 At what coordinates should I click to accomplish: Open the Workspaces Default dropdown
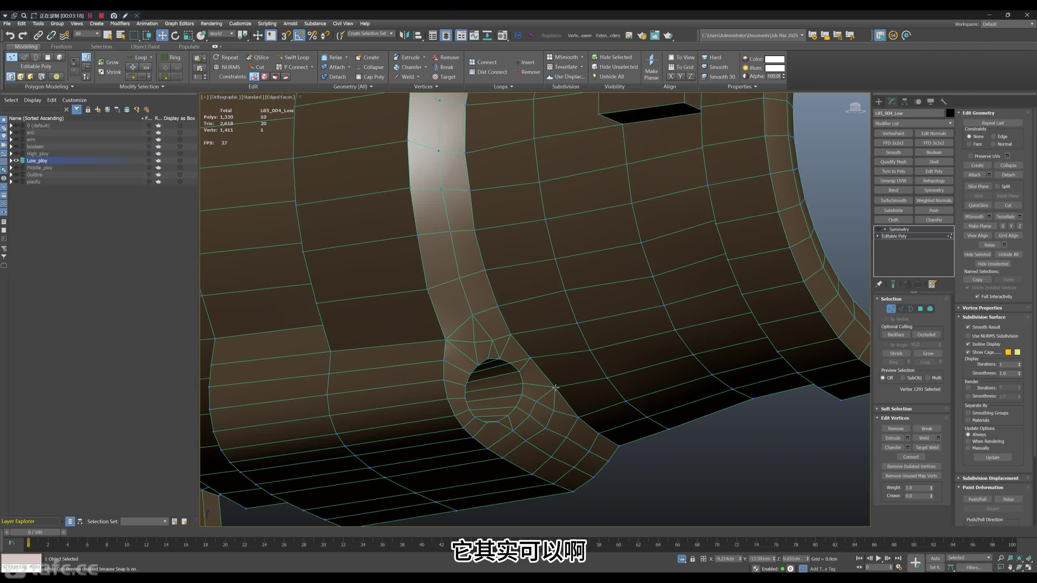(1007, 24)
